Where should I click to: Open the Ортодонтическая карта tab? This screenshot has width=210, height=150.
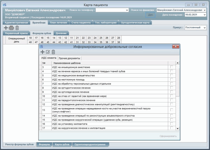[135, 23]
